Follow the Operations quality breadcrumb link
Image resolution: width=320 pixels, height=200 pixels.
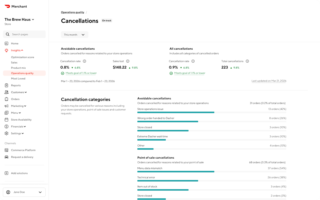coord(72,12)
